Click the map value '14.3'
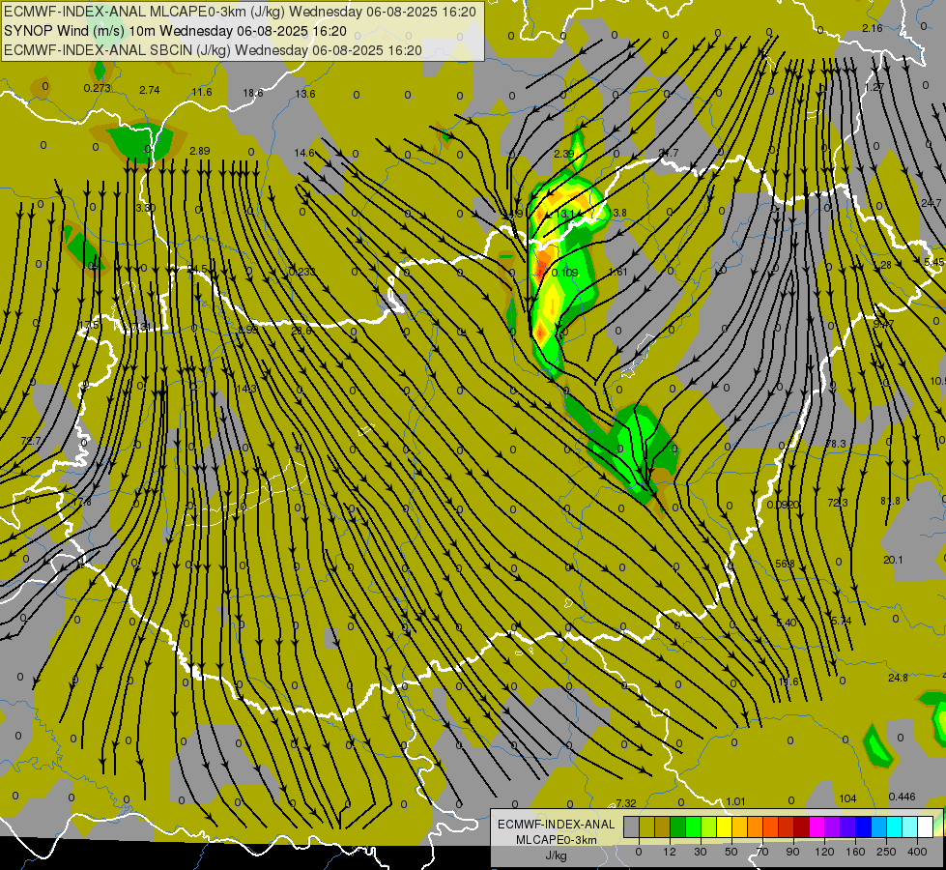The height and width of the screenshot is (870, 946). 246,389
